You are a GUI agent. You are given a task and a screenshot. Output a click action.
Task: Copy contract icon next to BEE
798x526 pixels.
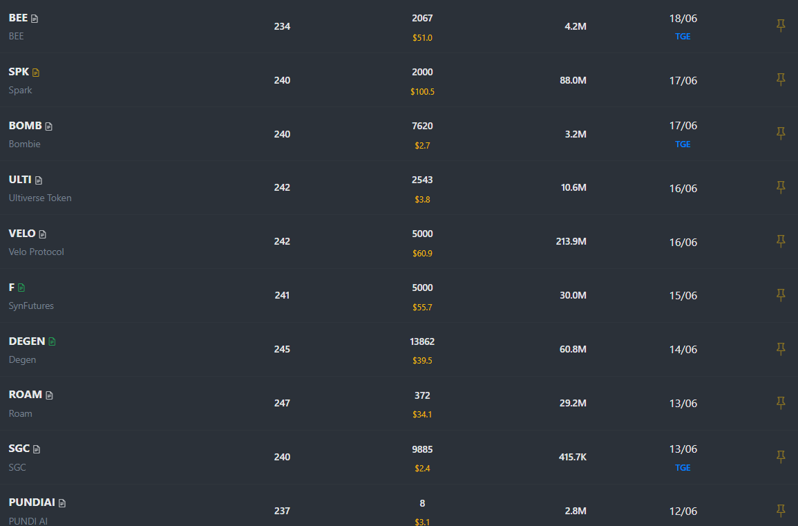[35, 19]
